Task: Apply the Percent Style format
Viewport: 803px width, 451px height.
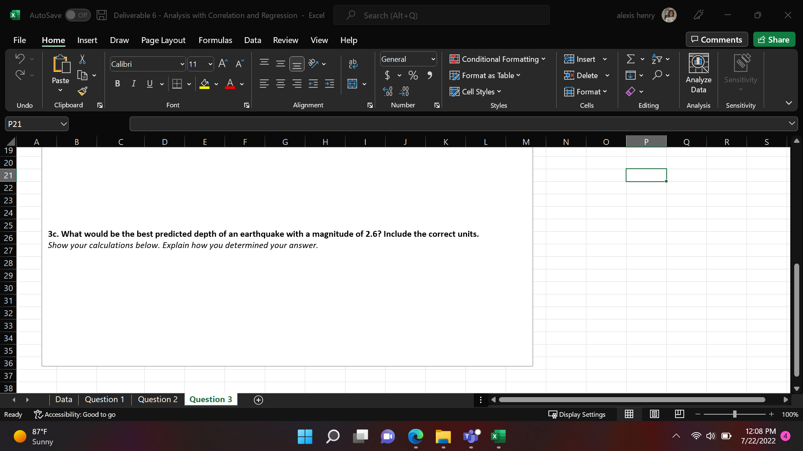Action: (413, 75)
